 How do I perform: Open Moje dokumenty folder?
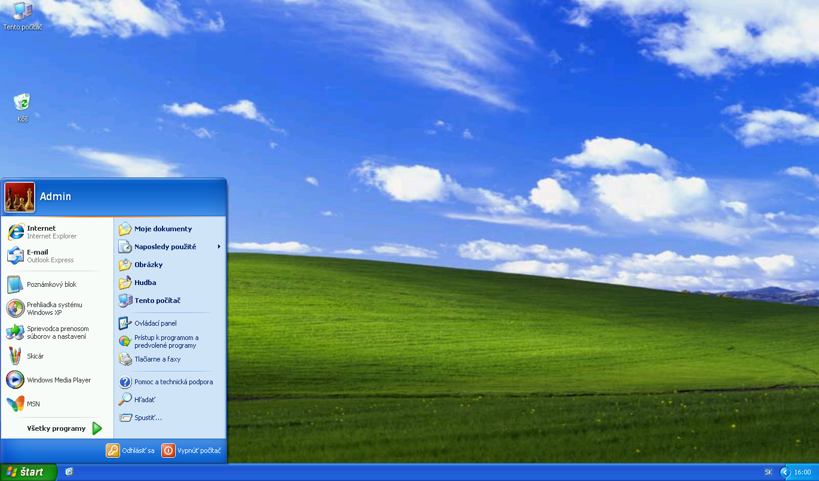tap(162, 229)
